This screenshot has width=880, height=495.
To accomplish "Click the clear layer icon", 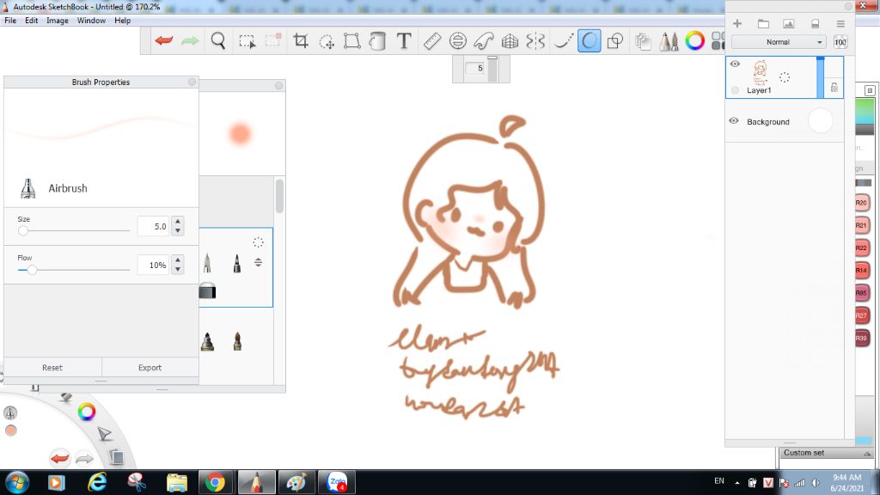I will coord(815,23).
